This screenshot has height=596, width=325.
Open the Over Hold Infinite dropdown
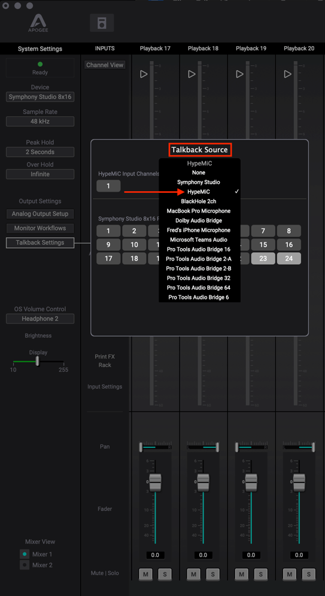pos(40,174)
